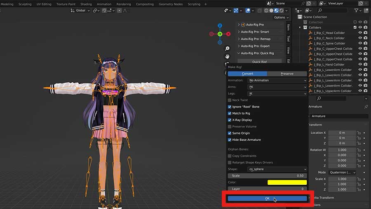371x209 pixels.
Task: Open the Legs dropdown set to IK
Action: (x=277, y=93)
